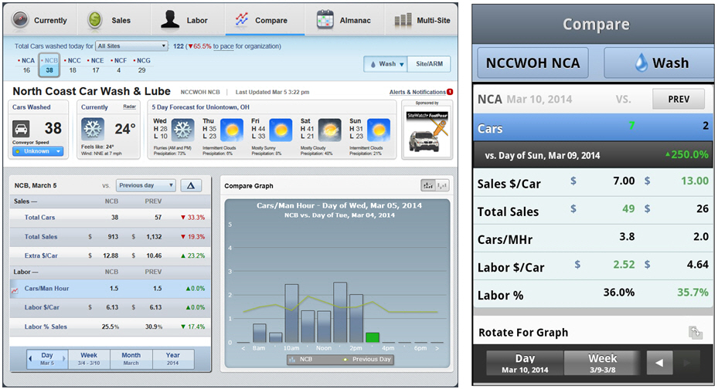Open the Almanac tab
The width and height of the screenshot is (718, 389).
coord(345,19)
